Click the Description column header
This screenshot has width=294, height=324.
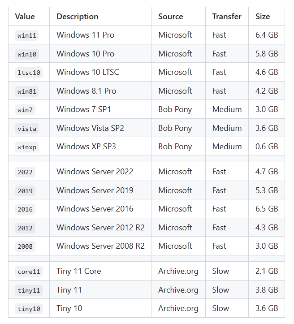77,17
